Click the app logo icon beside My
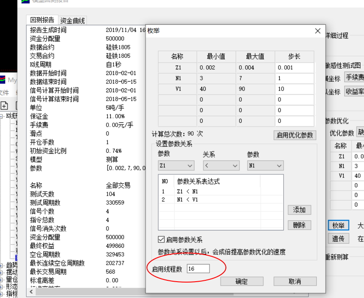The width and height of the screenshot is (364, 298). coord(3,80)
